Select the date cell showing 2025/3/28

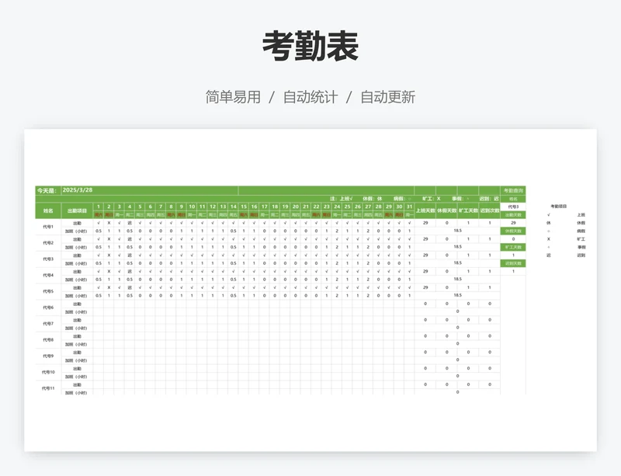[78, 190]
